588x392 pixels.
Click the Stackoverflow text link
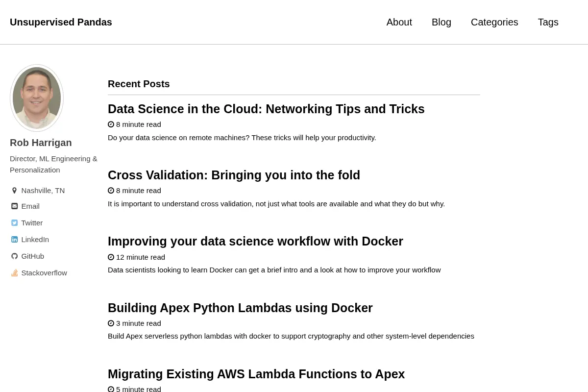coord(44,273)
